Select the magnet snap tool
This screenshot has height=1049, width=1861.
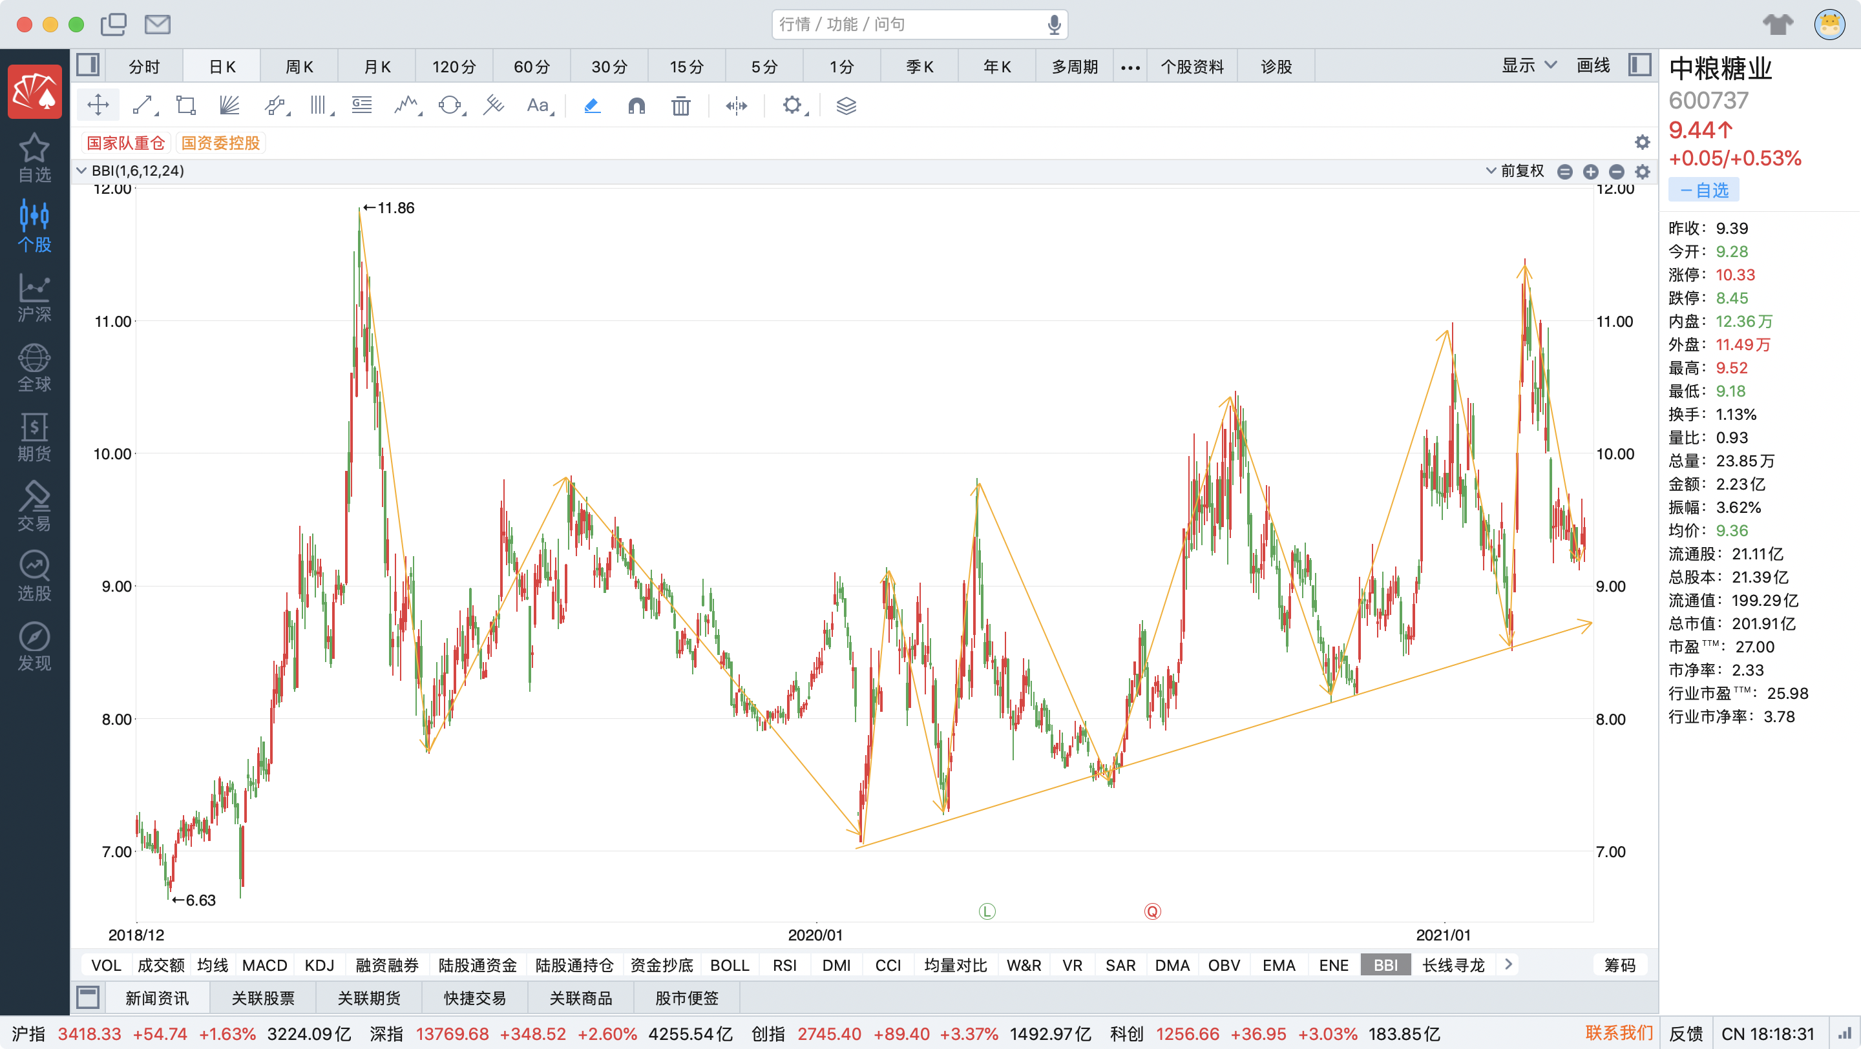tap(636, 105)
